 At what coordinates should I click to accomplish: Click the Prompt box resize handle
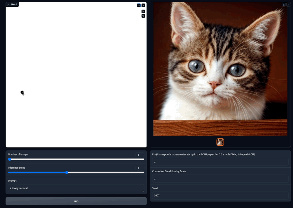[x=143, y=191]
